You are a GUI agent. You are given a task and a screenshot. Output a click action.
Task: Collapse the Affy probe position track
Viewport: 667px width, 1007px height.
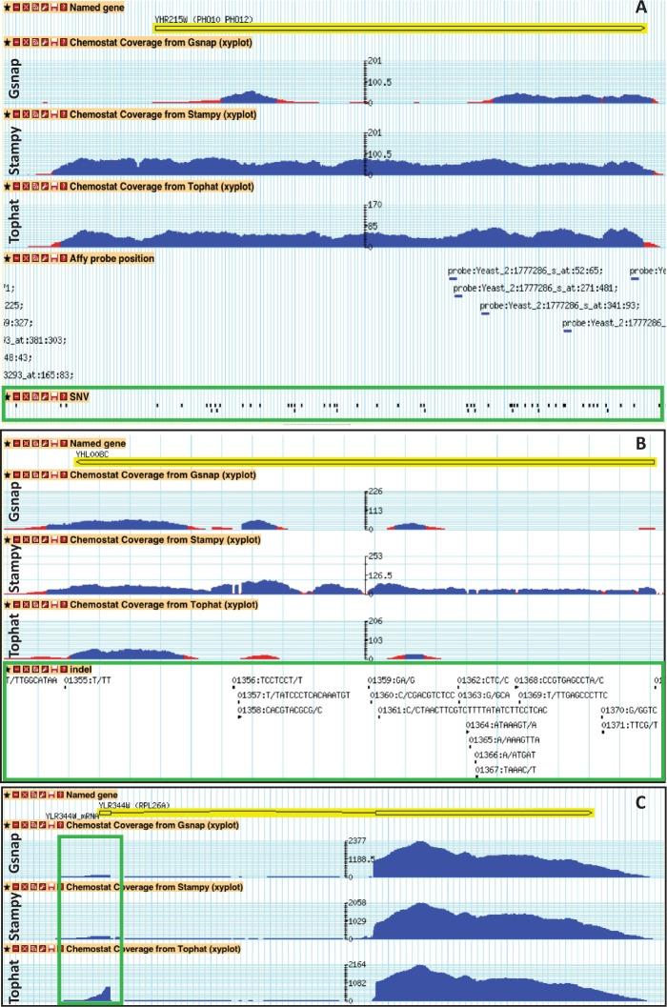(x=18, y=258)
